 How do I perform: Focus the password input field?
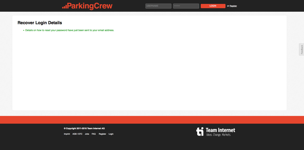pyautogui.click(x=186, y=6)
